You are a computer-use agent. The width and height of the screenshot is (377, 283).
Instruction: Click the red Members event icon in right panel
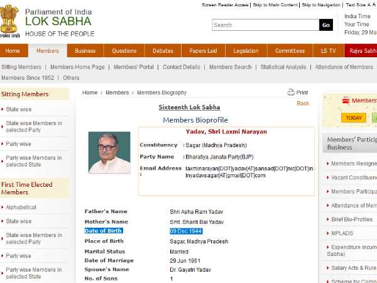click(346, 100)
